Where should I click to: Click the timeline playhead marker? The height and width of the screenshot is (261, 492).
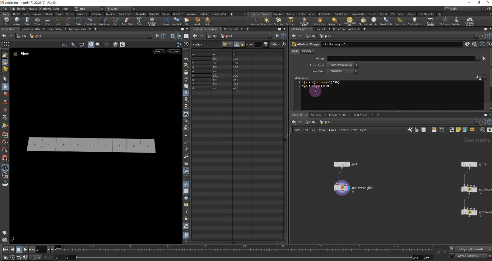click(x=58, y=247)
